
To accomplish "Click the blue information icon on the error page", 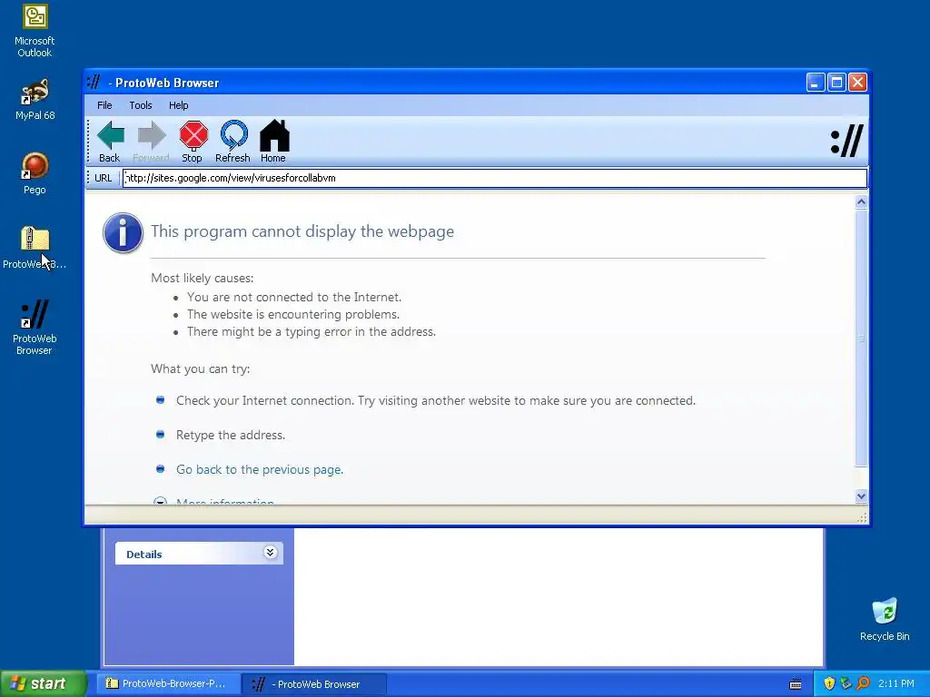I will tap(123, 233).
